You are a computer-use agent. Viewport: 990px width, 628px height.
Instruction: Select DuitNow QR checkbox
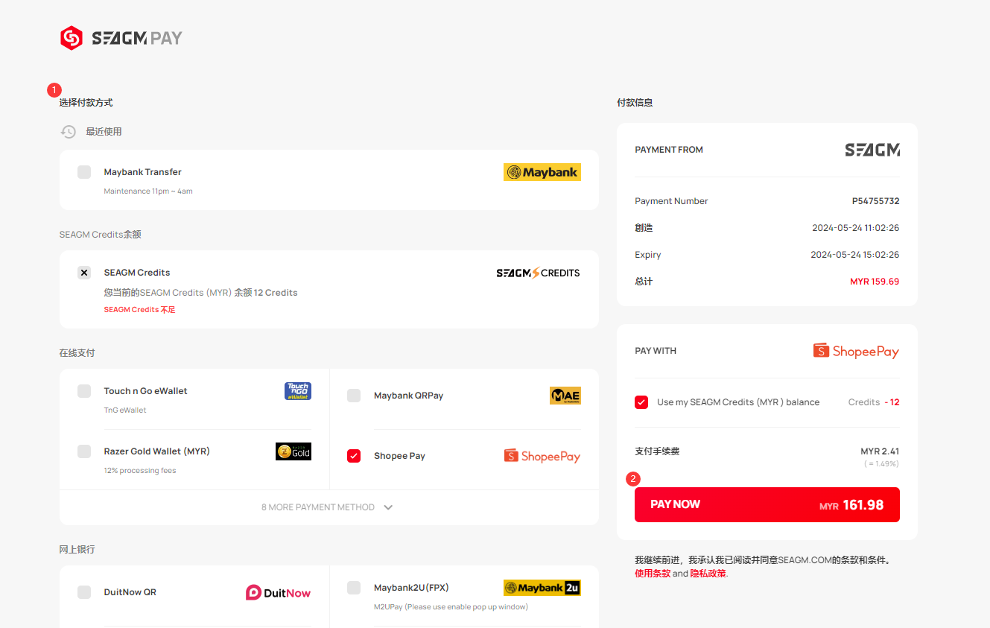click(84, 592)
